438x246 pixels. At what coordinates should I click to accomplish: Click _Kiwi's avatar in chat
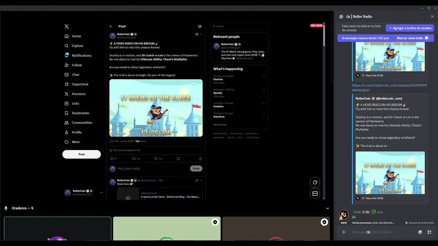(344, 215)
